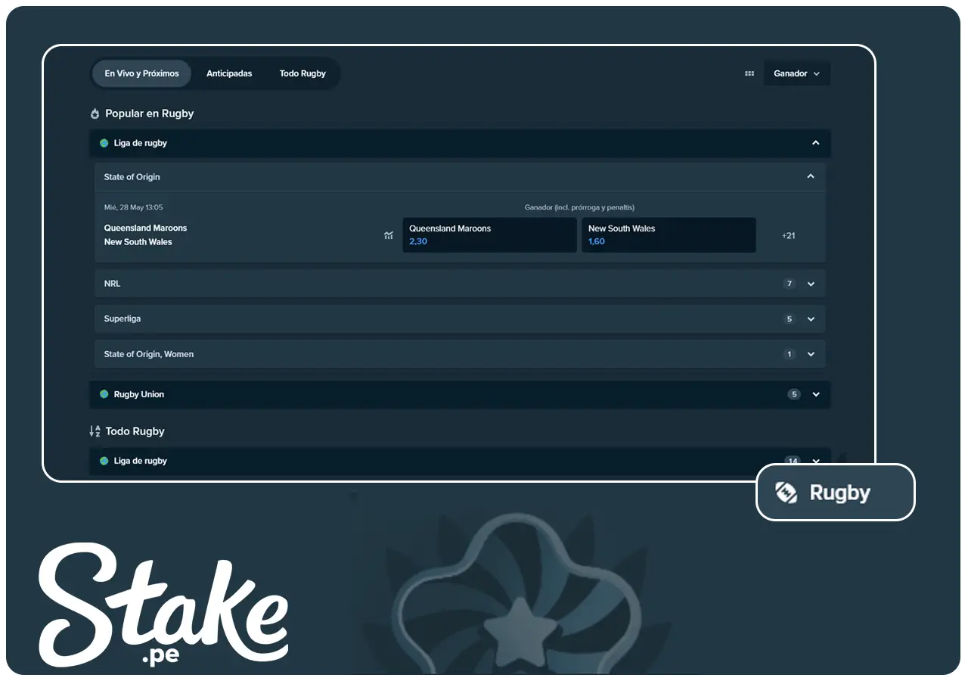Expand the NRL competition chevron
968x681 pixels.
[811, 284]
